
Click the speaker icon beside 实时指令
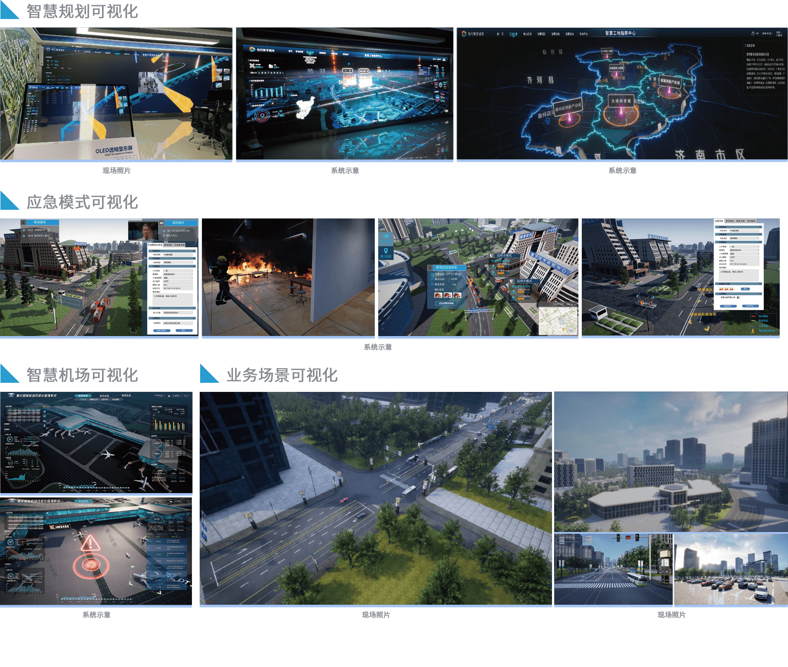click(162, 223)
